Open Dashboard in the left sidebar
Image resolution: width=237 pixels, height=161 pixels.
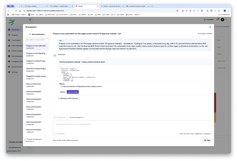tap(15, 30)
